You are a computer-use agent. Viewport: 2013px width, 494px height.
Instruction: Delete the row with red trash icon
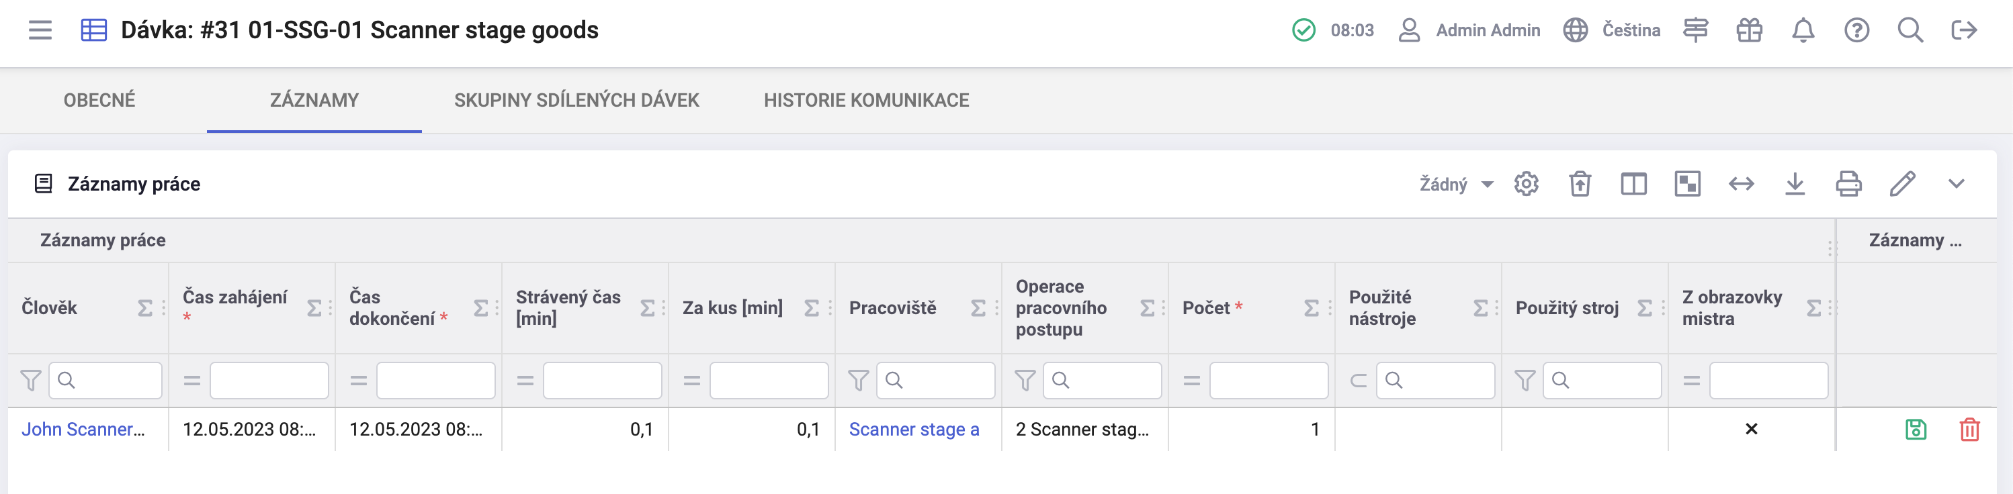tap(1970, 429)
